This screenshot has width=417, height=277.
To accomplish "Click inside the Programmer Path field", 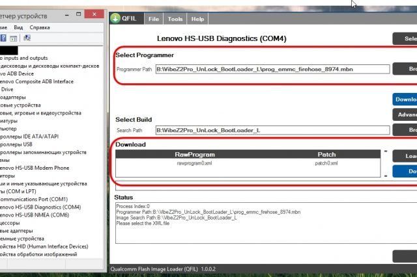I will click(272, 69).
